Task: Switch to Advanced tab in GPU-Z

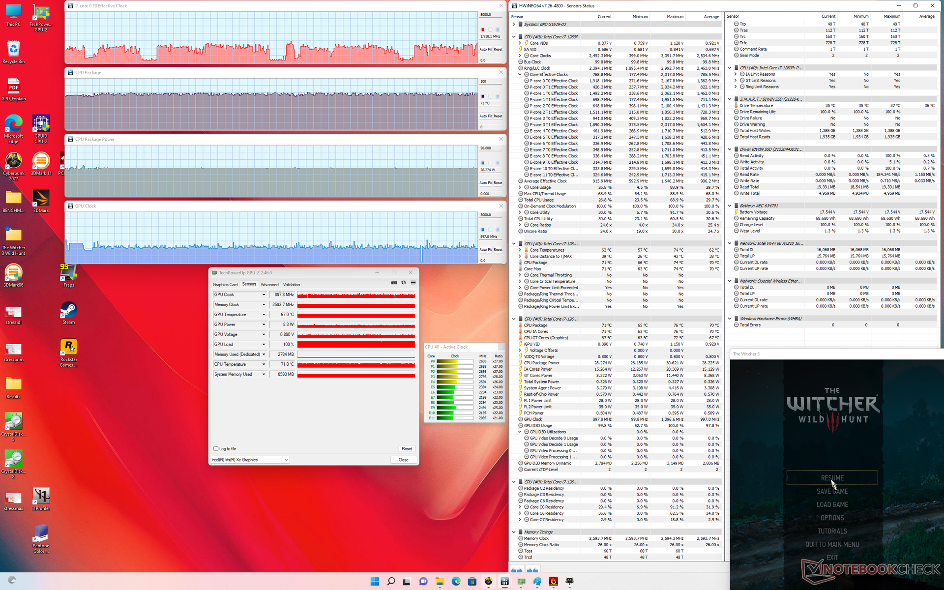Action: [269, 285]
